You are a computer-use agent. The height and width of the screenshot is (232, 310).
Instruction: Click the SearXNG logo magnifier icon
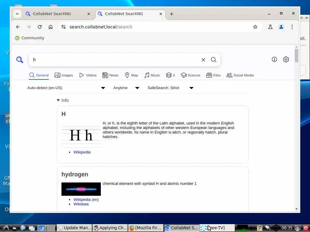click(20, 60)
